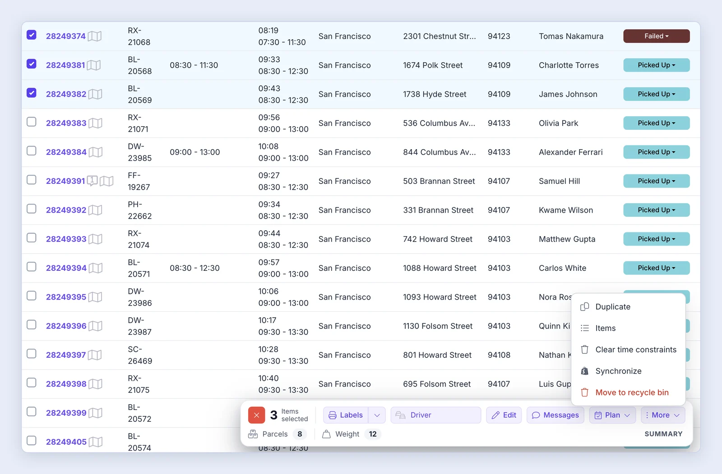This screenshot has width=722, height=474.
Task: Click the Edit button
Action: pos(504,415)
